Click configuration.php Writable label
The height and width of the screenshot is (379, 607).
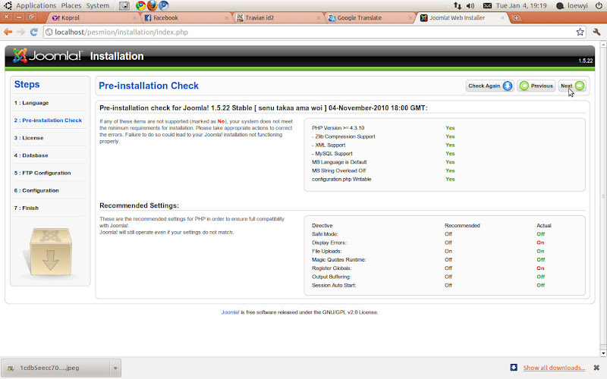[x=341, y=179]
